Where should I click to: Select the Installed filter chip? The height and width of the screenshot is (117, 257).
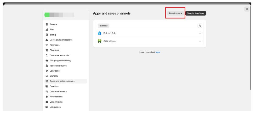[104, 26]
